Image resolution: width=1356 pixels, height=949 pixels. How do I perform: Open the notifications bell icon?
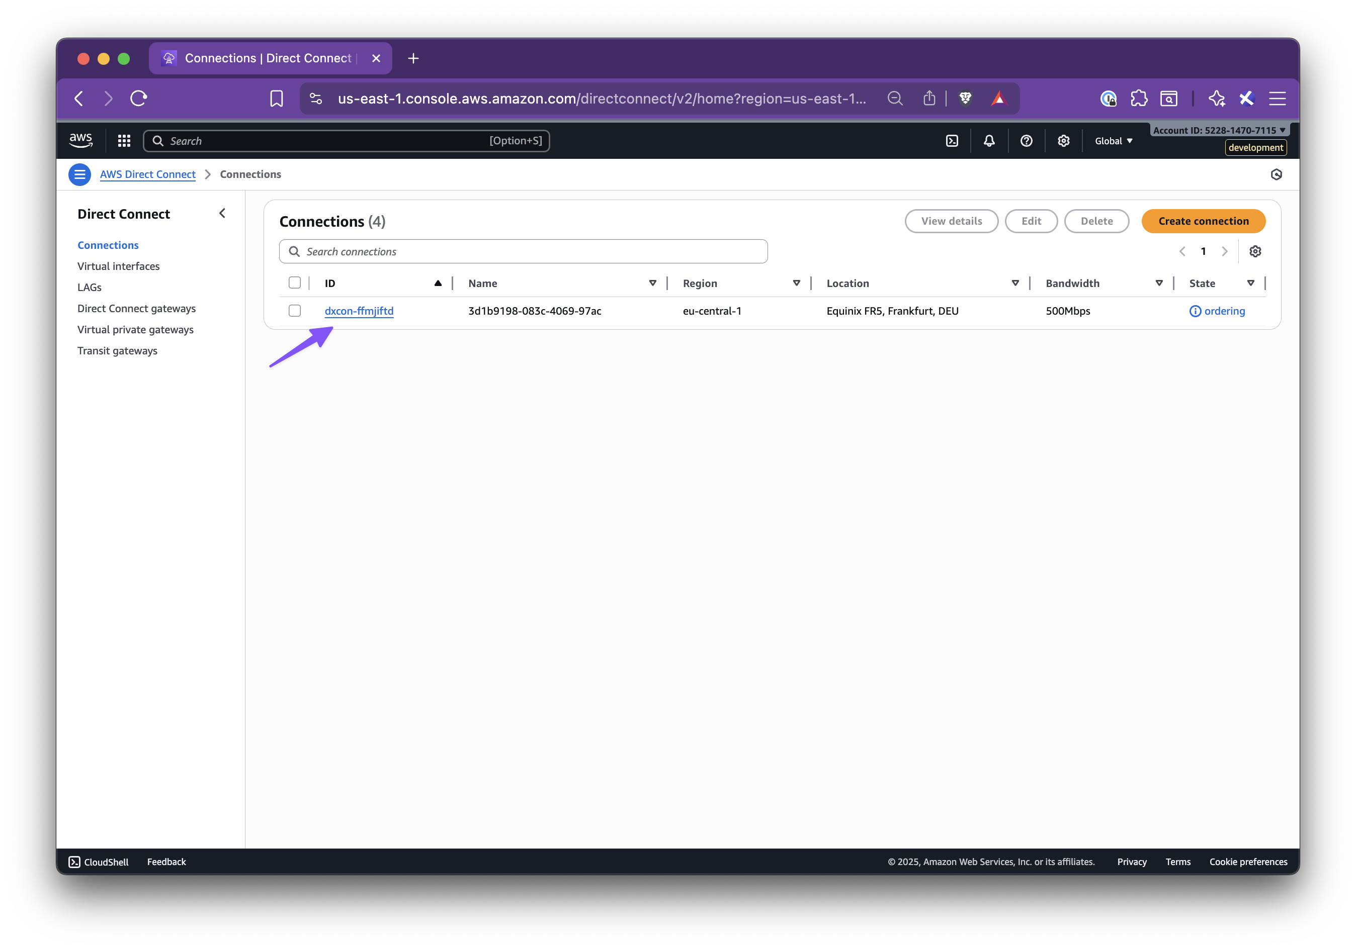click(989, 140)
